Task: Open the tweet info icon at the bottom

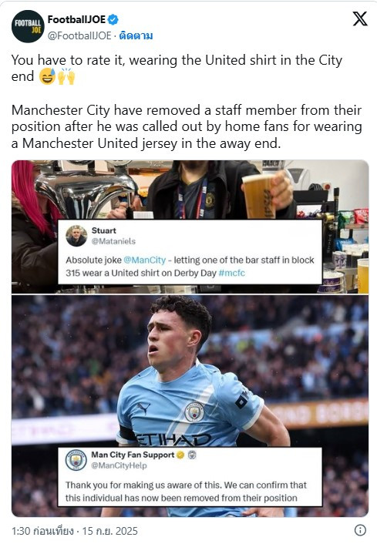Action: [360, 530]
